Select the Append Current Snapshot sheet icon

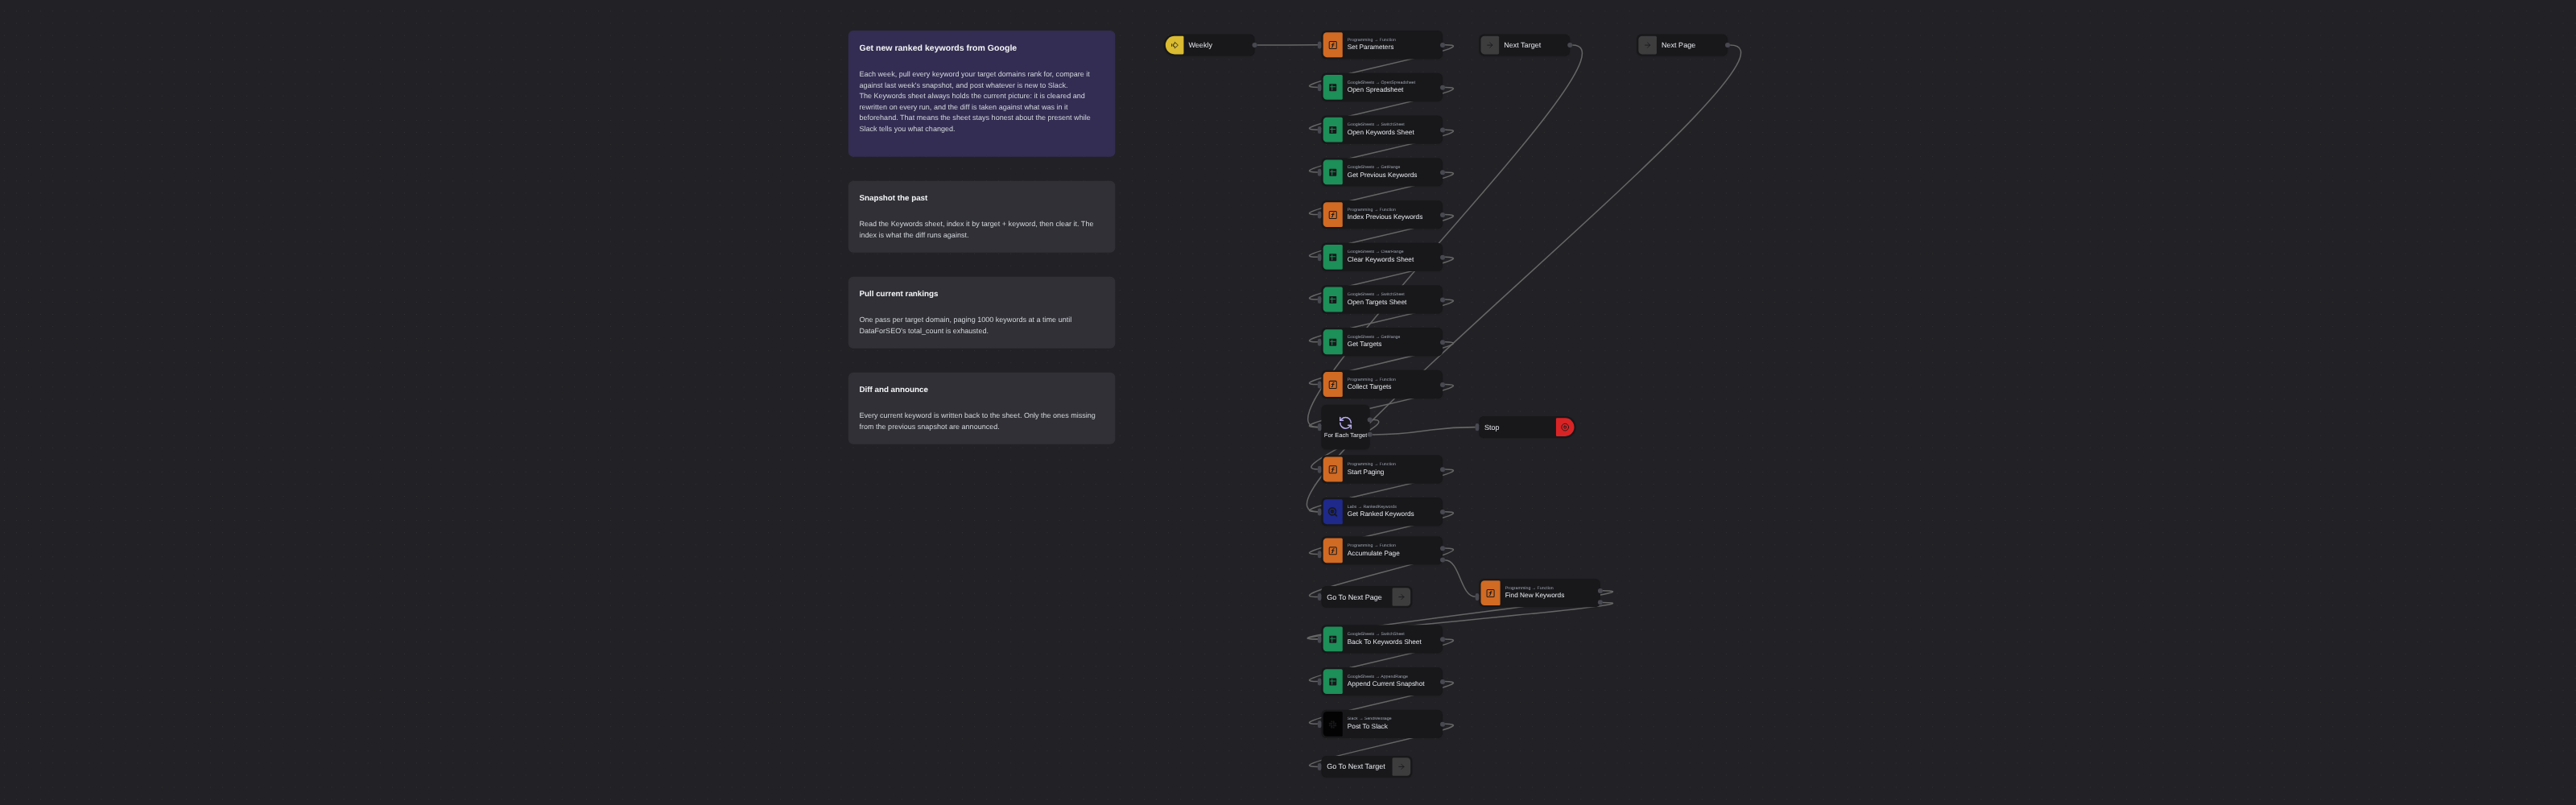point(1333,682)
